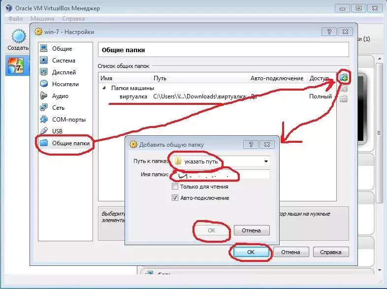
Task: Select the win-7 virtual machine icon
Action: coord(16,65)
